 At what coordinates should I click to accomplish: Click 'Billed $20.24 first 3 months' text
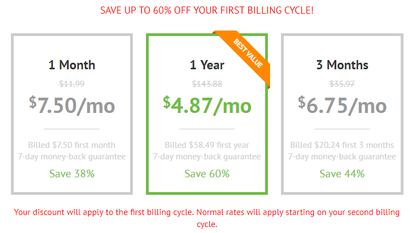coord(342,145)
